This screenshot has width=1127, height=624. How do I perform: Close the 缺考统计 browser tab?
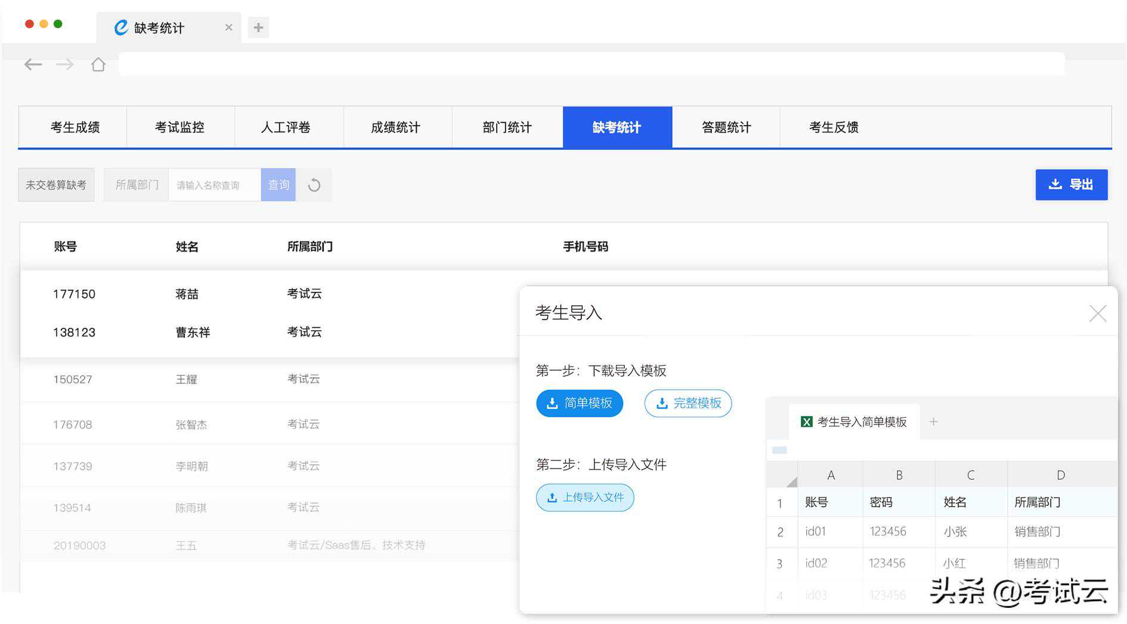pos(228,27)
